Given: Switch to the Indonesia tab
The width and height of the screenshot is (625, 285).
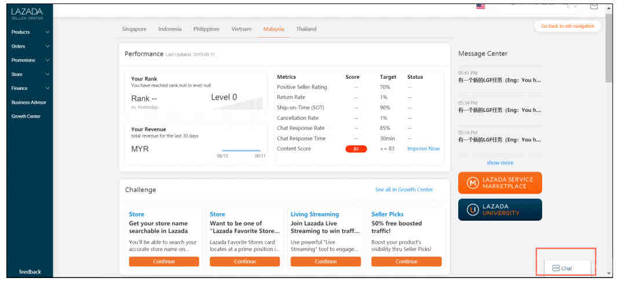Looking at the screenshot, I should tap(170, 29).
